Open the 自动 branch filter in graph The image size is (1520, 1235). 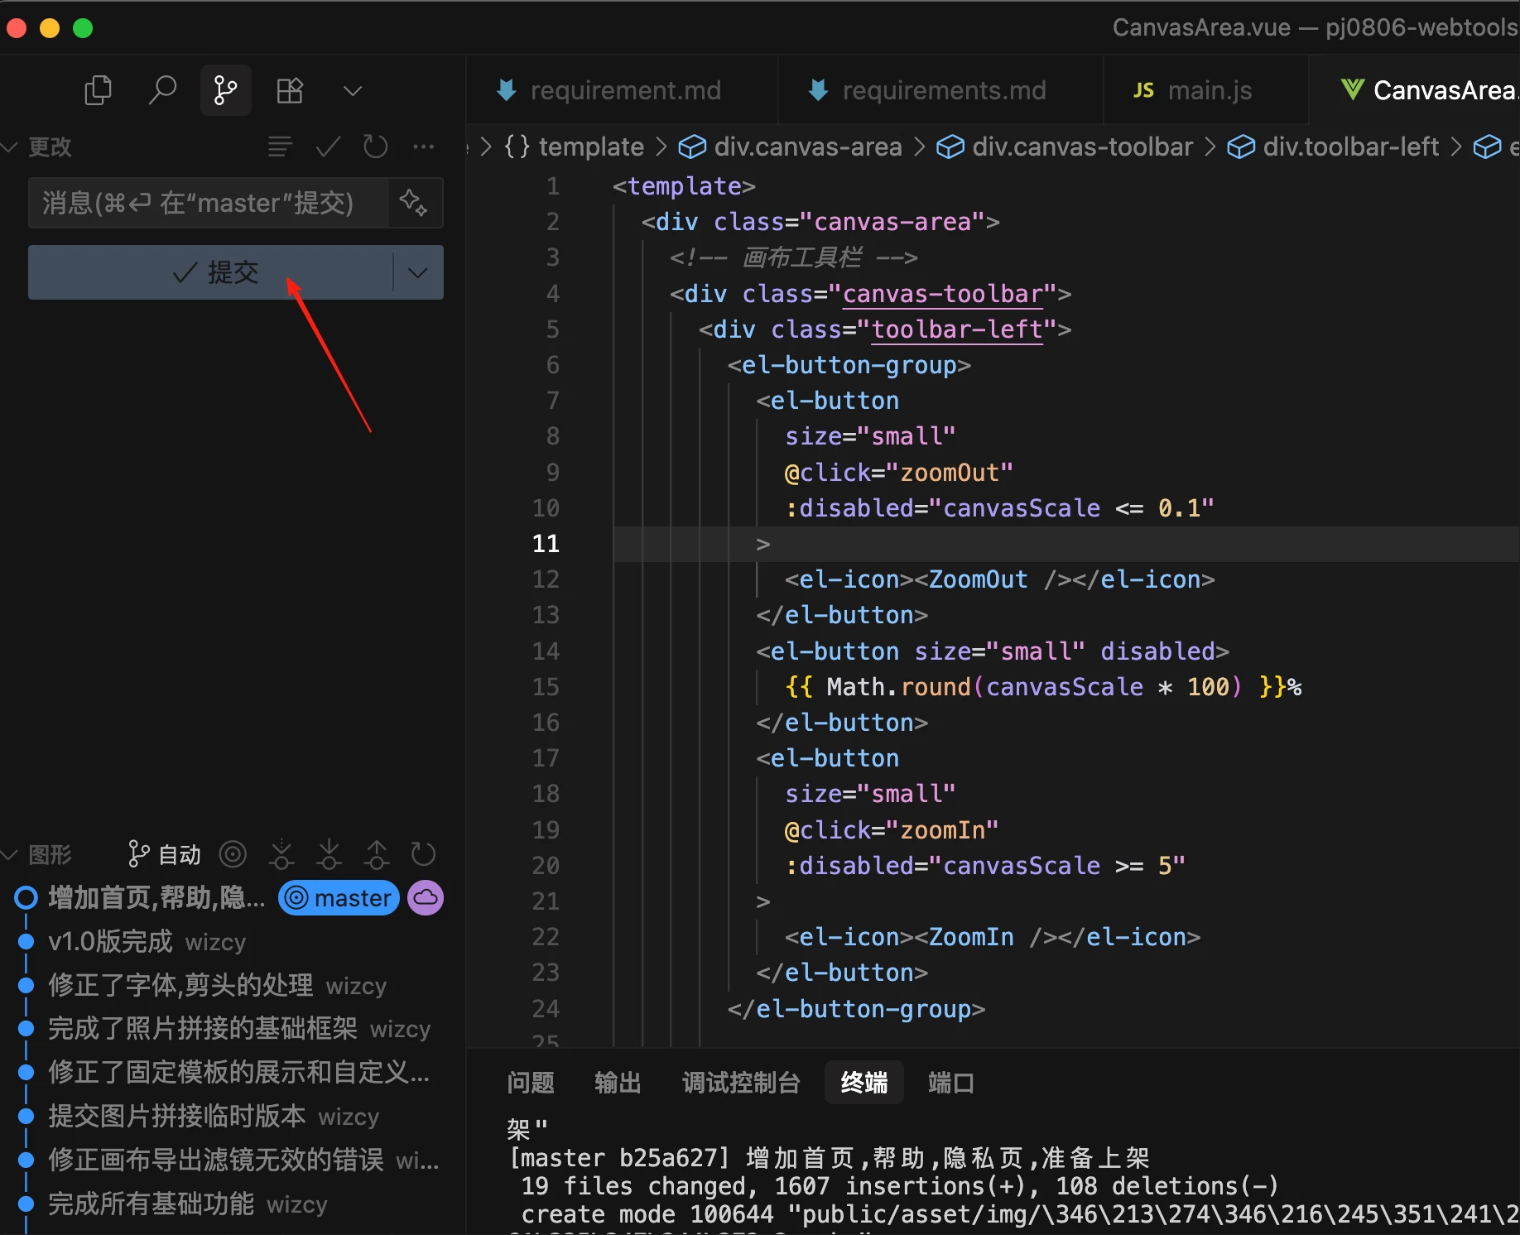coord(164,854)
